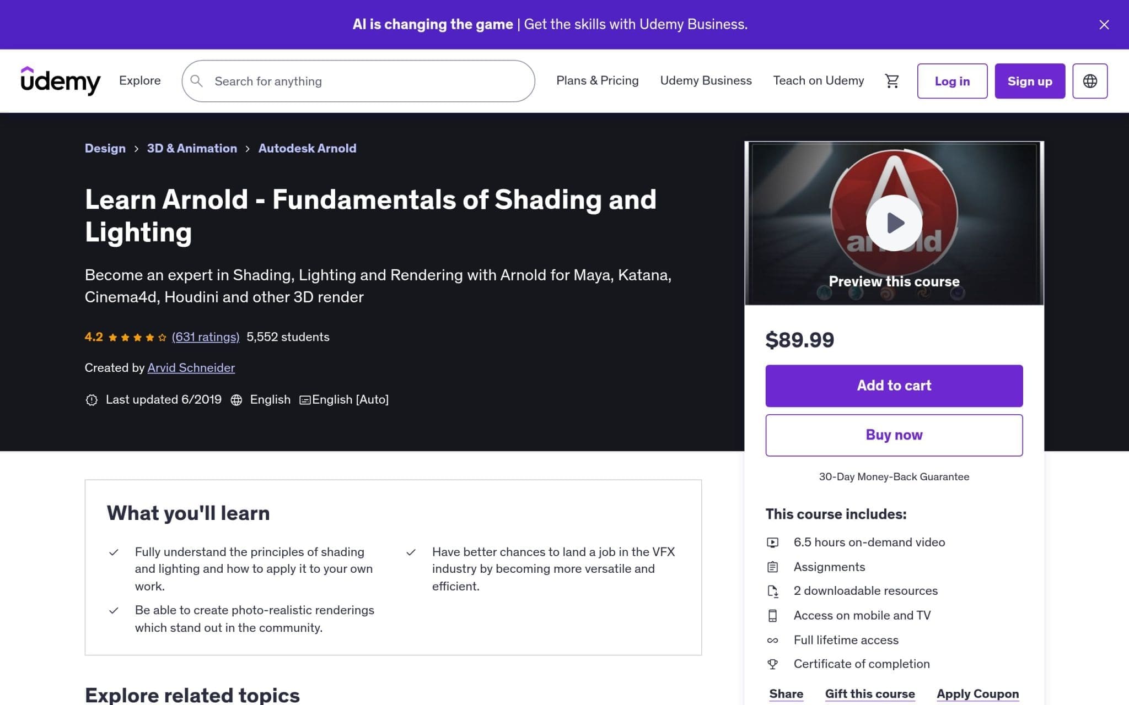Navigate to Autodesk Arnold breadcrumb
Image resolution: width=1129 pixels, height=705 pixels.
pyautogui.click(x=307, y=148)
